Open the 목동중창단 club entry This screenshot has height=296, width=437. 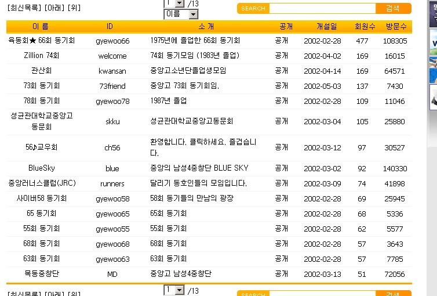41,274
